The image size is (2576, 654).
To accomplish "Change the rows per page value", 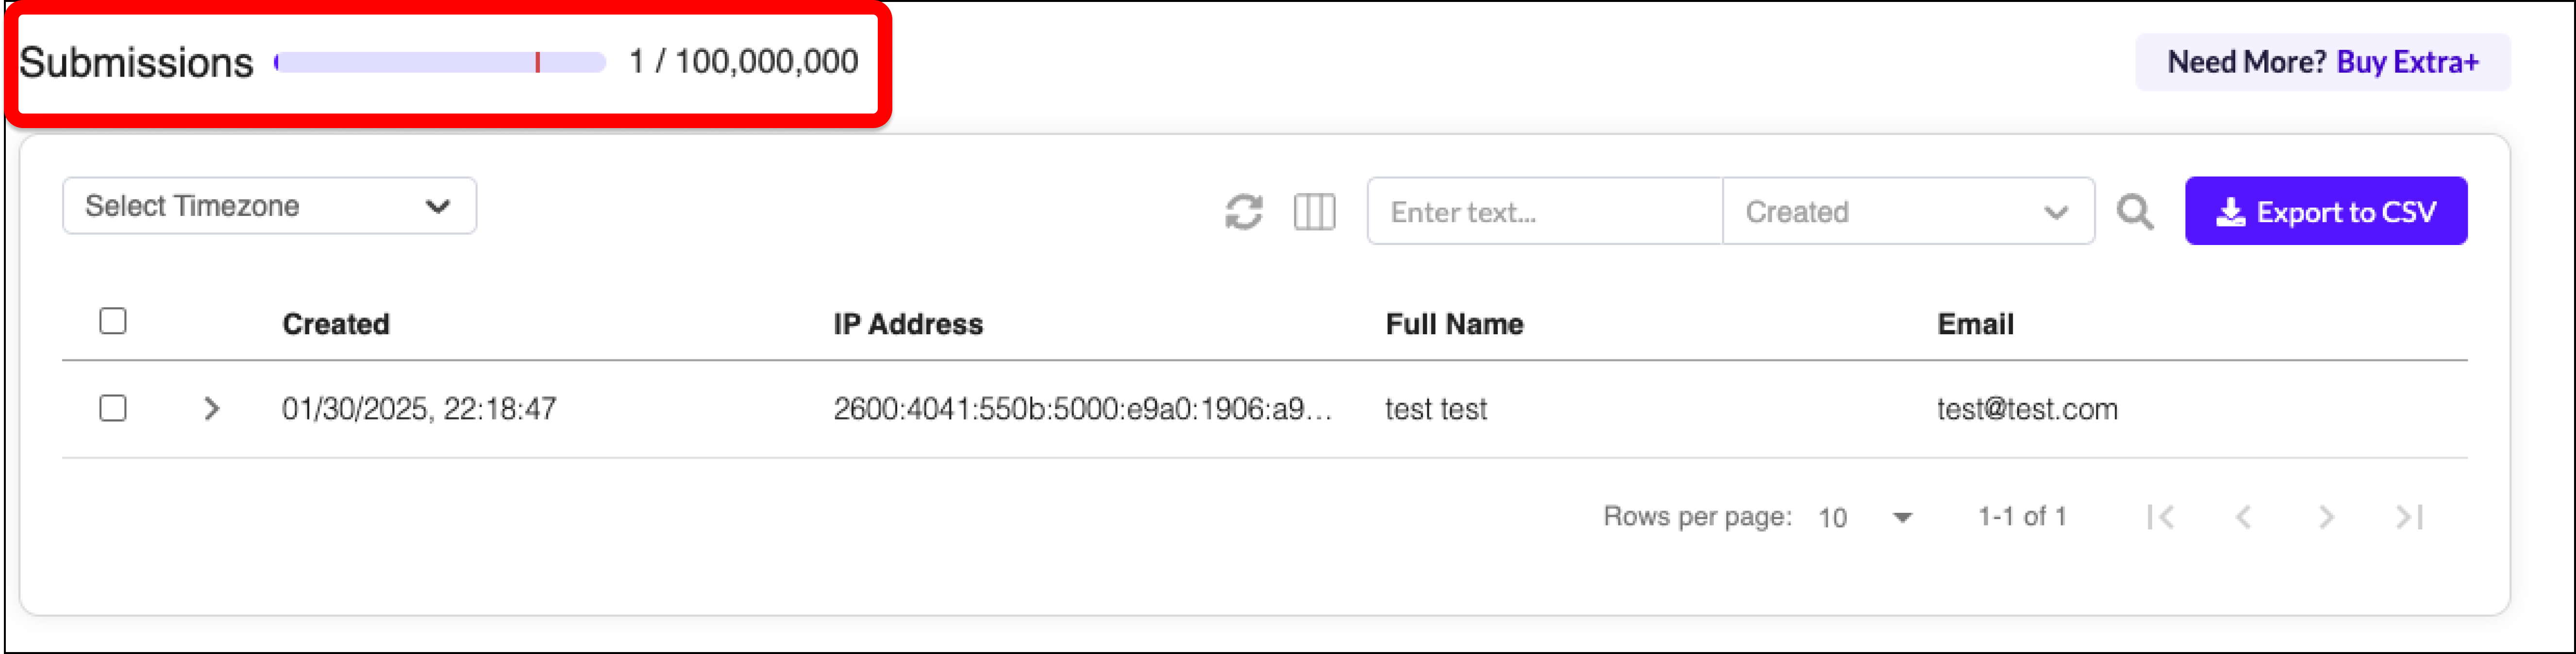I will coord(1864,517).
